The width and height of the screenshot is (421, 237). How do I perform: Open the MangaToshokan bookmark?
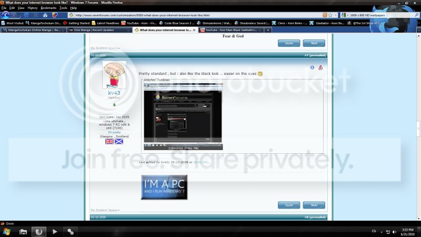point(44,23)
